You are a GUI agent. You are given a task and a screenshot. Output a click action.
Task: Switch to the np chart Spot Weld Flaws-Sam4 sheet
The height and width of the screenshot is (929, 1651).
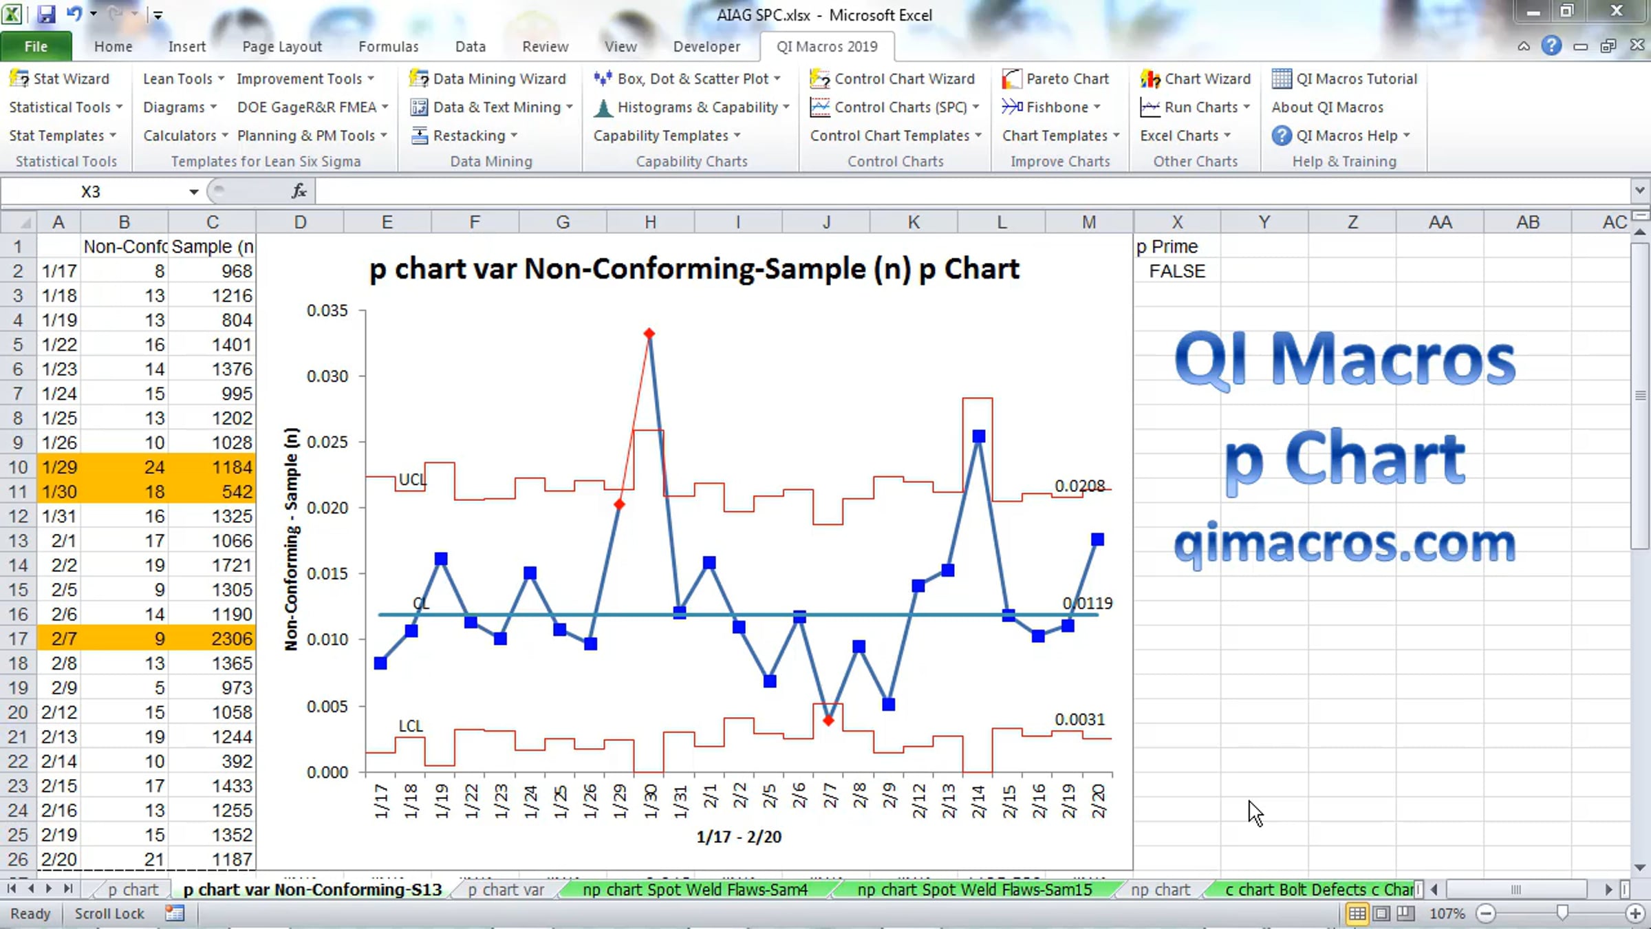tap(695, 890)
